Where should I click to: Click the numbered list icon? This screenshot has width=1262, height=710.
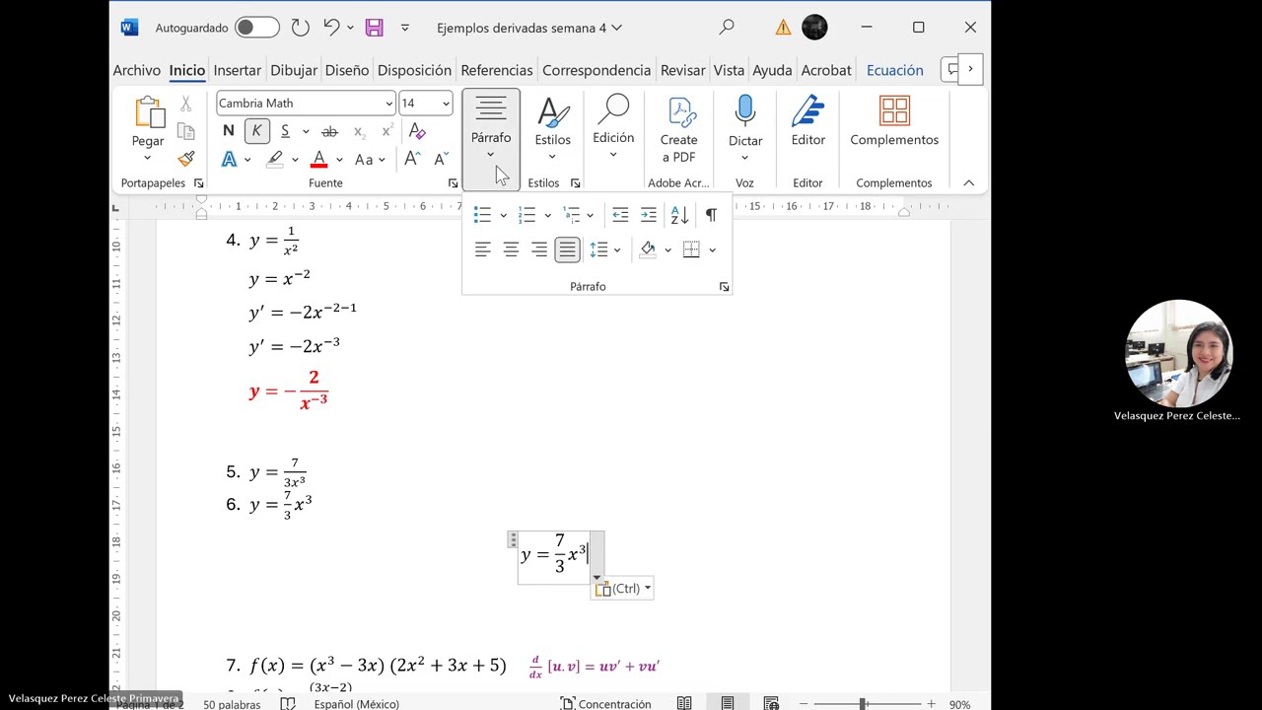526,215
